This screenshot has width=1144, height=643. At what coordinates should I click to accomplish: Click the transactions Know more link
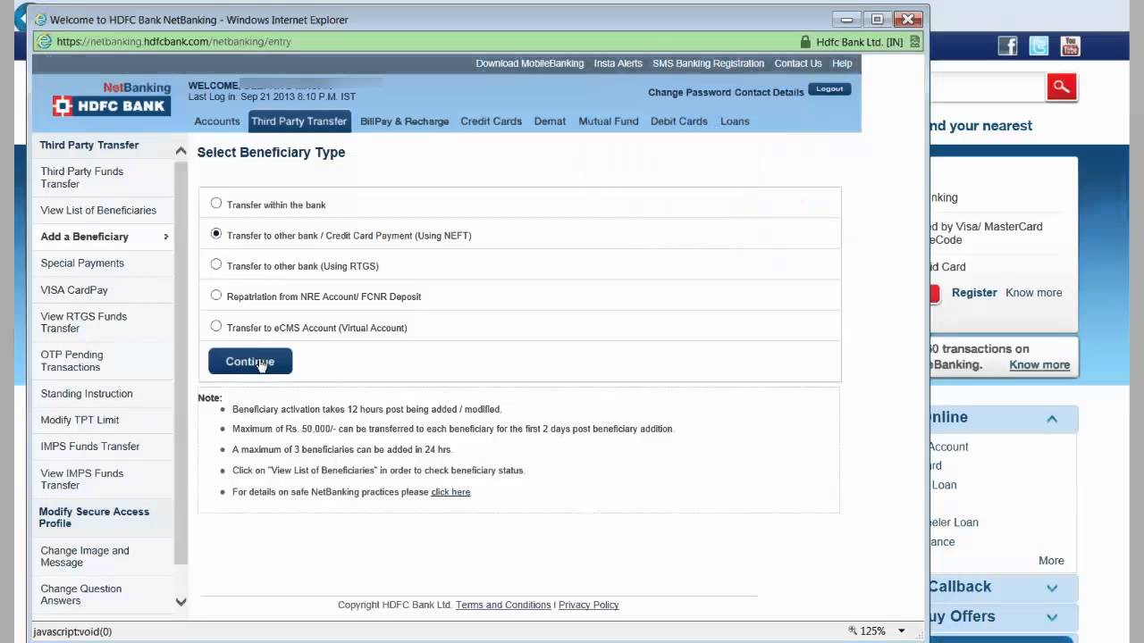pyautogui.click(x=1039, y=365)
